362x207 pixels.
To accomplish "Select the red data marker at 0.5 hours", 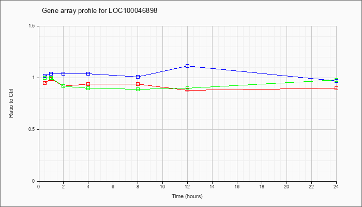I will click(45, 83).
